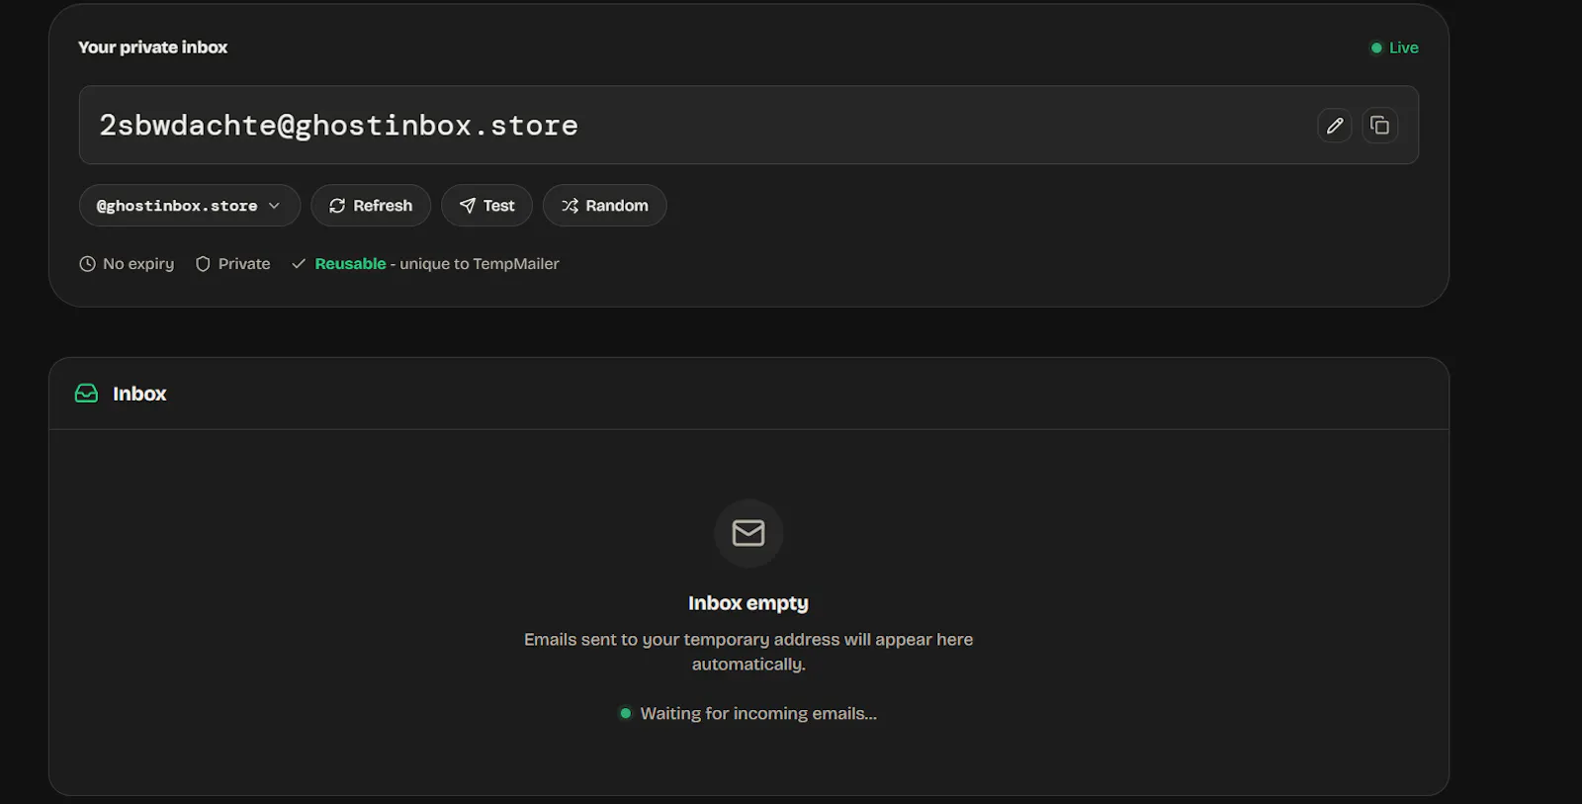Click the checkmark icon before Reusable

299,264
